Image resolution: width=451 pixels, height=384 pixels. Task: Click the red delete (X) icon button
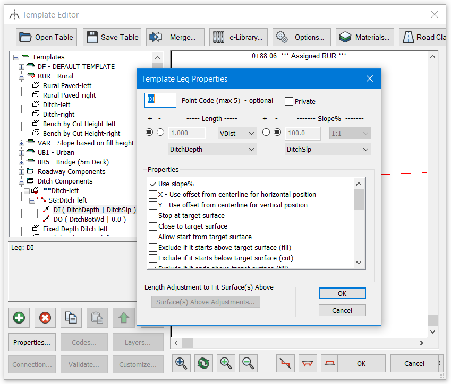(45, 318)
